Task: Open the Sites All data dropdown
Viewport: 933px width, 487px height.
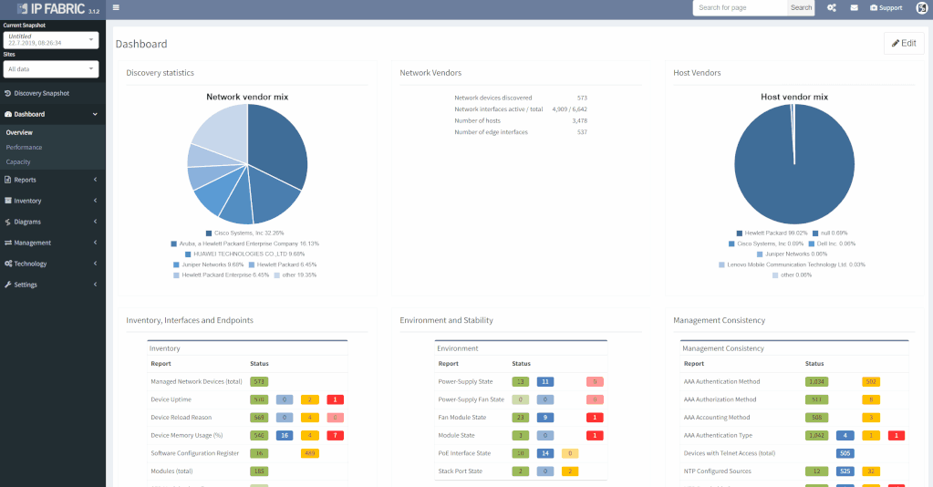Action: (x=51, y=69)
